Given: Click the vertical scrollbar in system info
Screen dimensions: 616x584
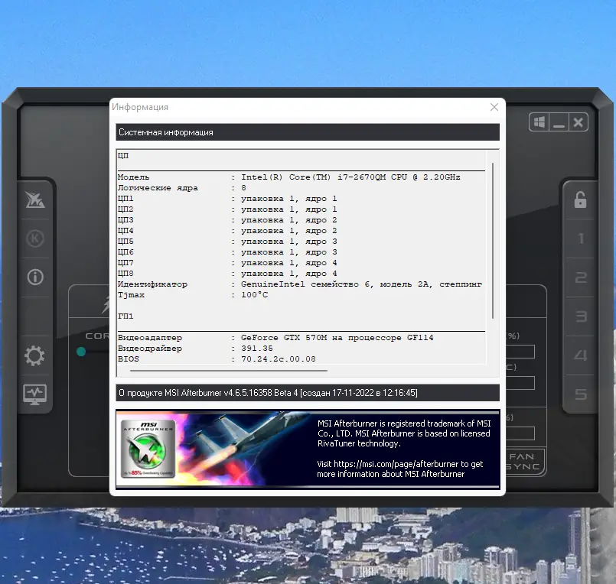Looking at the screenshot, I should tap(493, 241).
